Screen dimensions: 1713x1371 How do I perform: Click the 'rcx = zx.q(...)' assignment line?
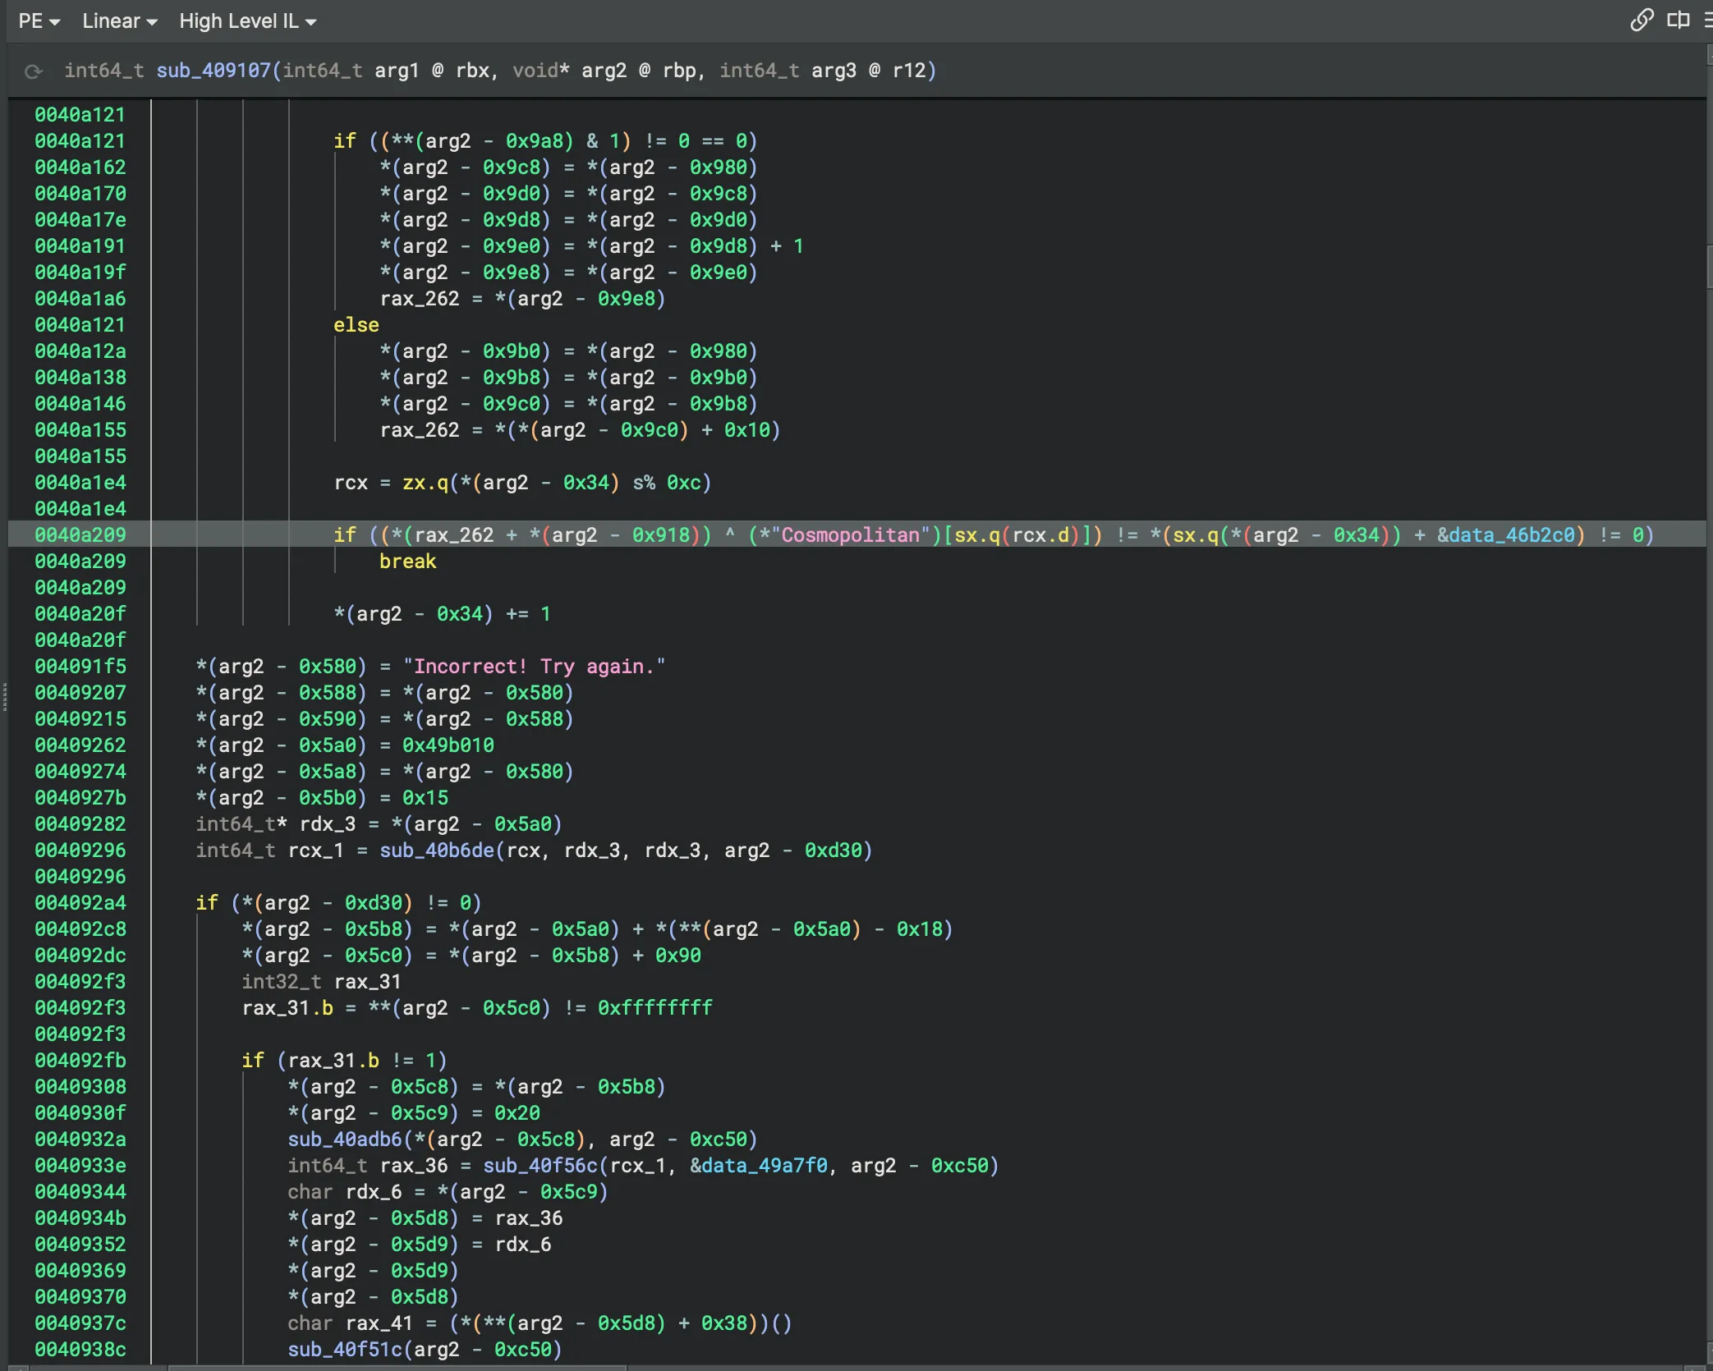coord(522,483)
